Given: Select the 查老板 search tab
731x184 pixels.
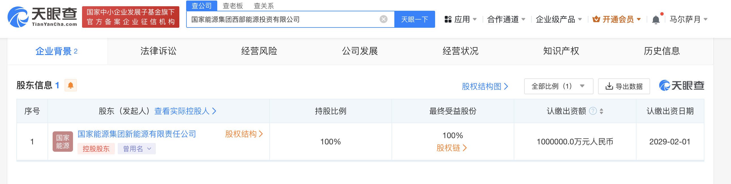Looking at the screenshot, I should point(233,6).
